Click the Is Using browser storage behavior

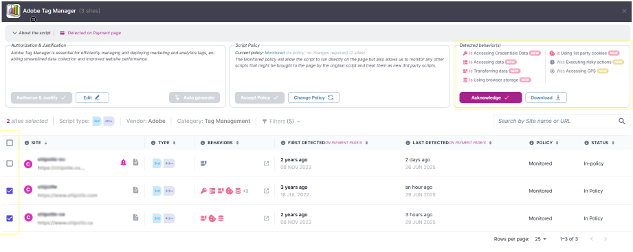click(497, 80)
